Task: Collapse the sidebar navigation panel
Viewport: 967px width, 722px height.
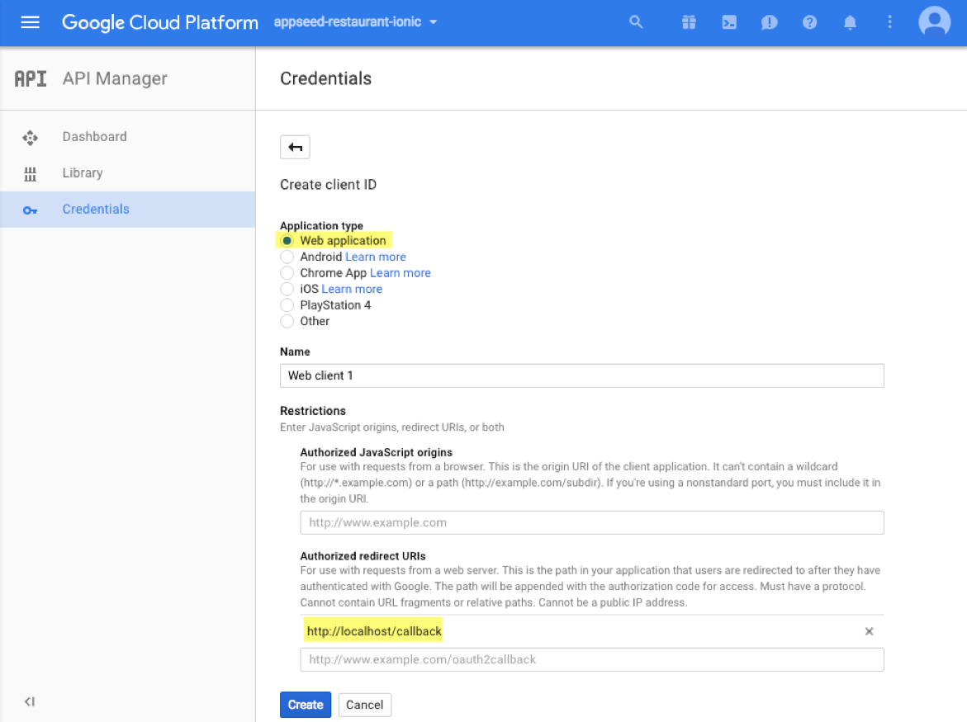Action: coord(30,701)
